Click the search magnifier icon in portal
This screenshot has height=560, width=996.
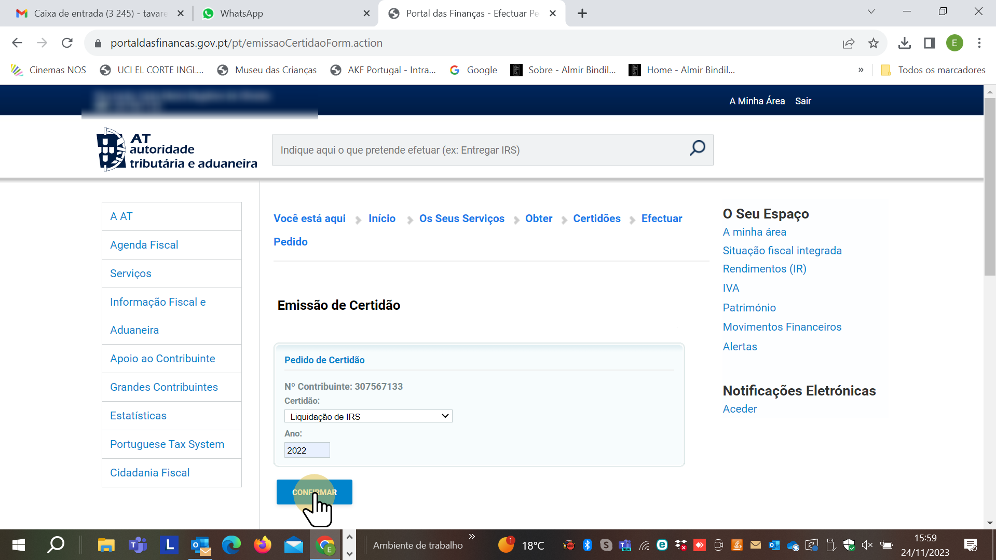click(697, 149)
